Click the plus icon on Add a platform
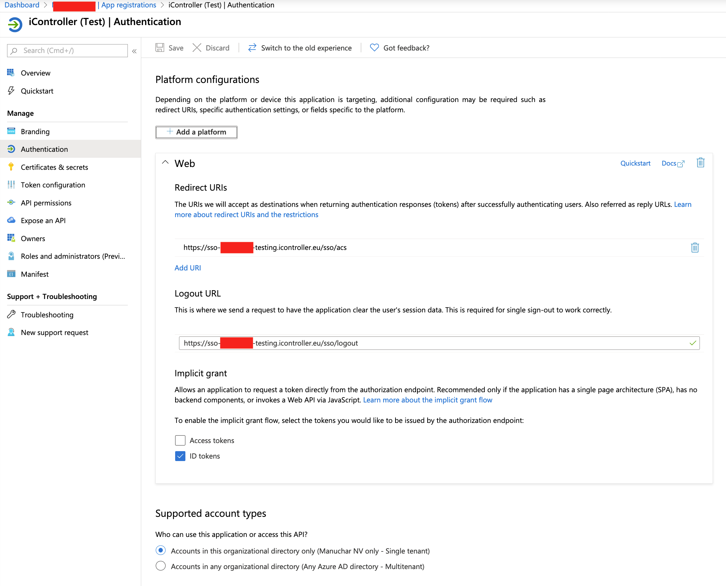The image size is (726, 586). click(169, 132)
